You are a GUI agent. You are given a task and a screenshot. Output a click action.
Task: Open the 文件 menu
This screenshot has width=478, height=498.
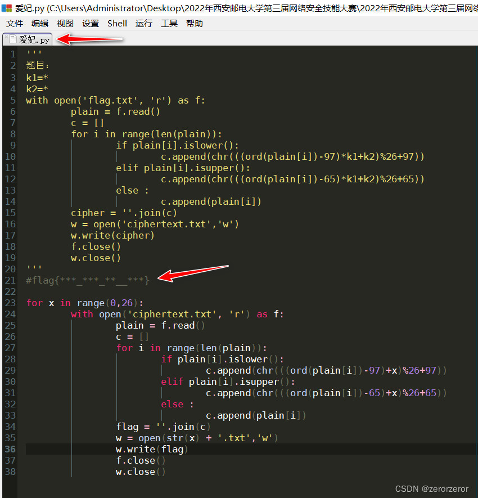coord(15,24)
